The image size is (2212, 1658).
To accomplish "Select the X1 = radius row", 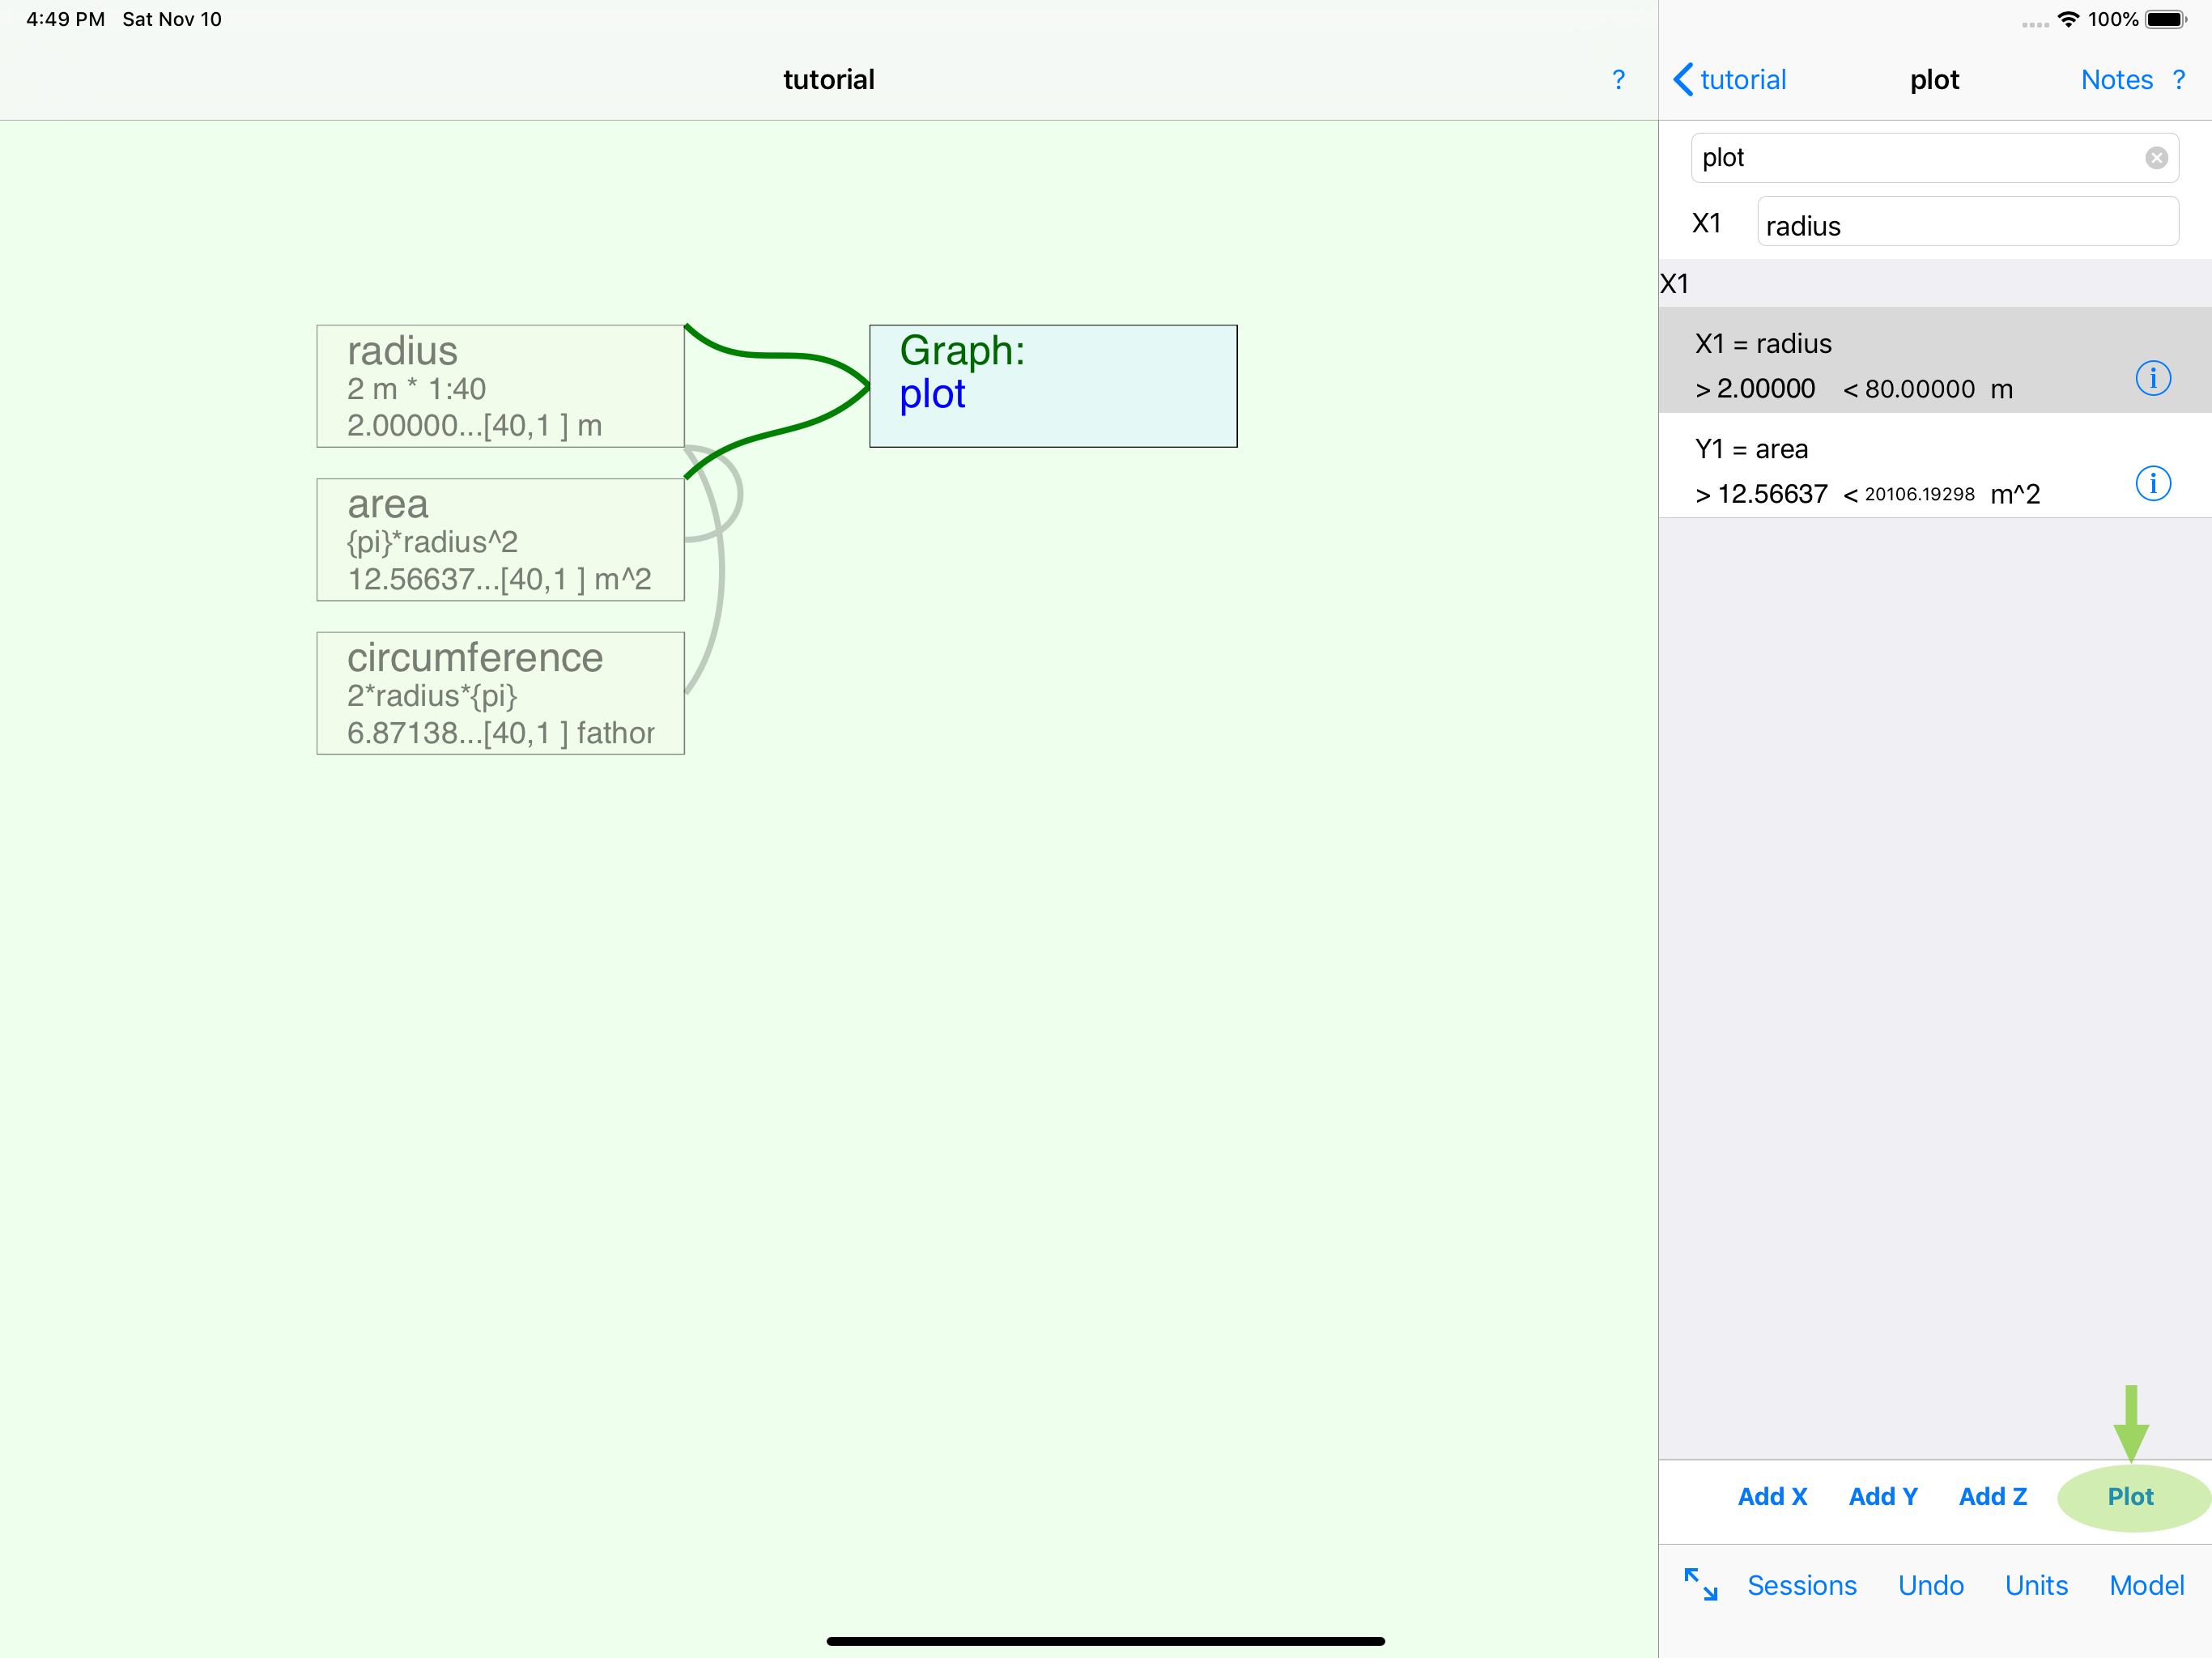I will 1934,360.
